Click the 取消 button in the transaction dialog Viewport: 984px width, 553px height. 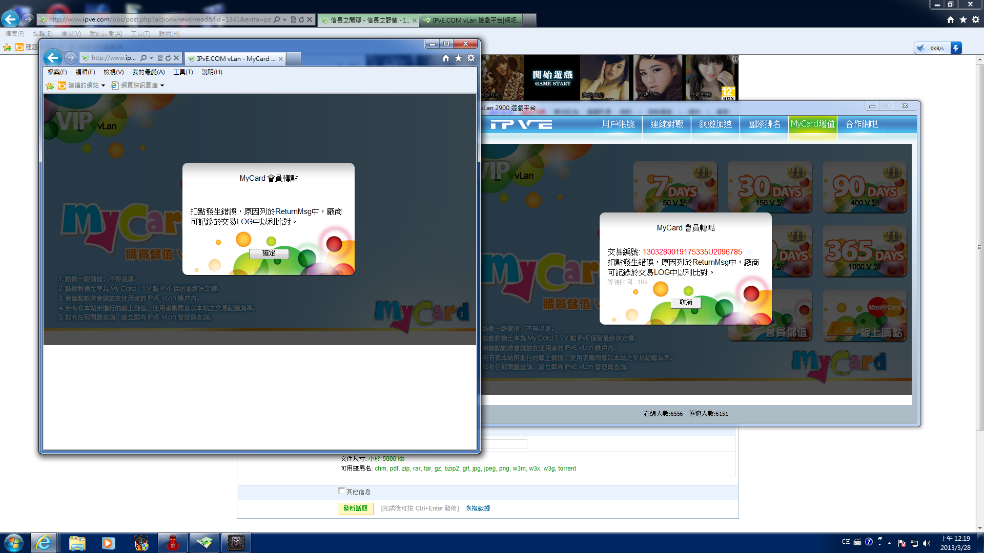pos(686,303)
